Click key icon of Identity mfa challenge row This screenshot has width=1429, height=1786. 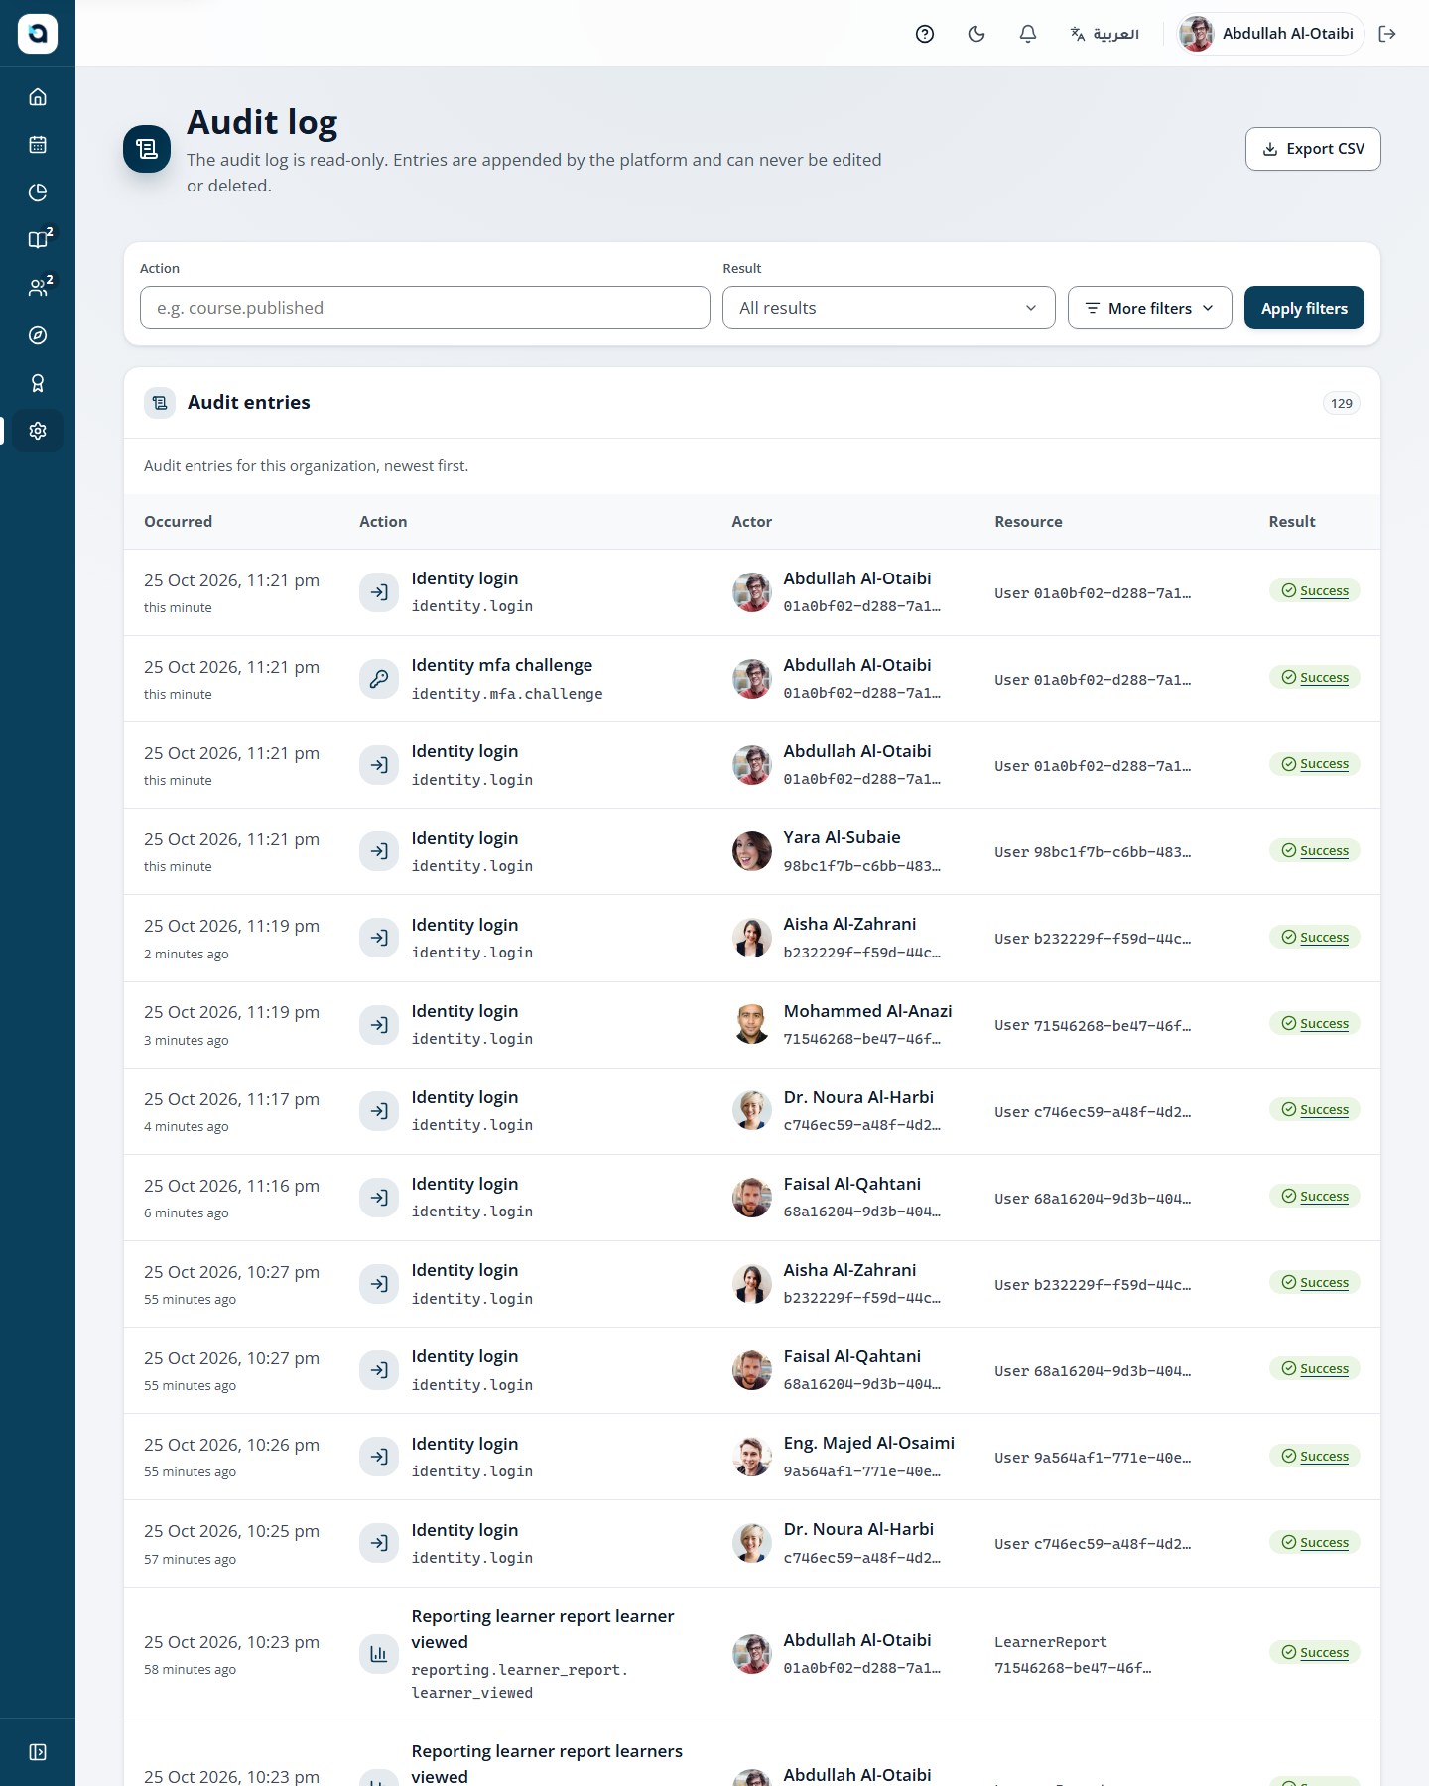click(x=379, y=679)
